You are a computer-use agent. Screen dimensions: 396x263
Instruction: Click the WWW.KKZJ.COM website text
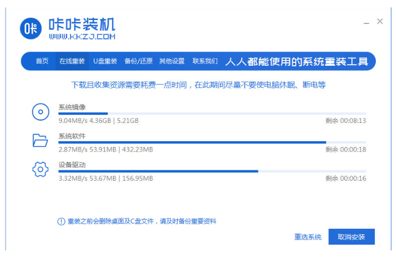pos(82,37)
